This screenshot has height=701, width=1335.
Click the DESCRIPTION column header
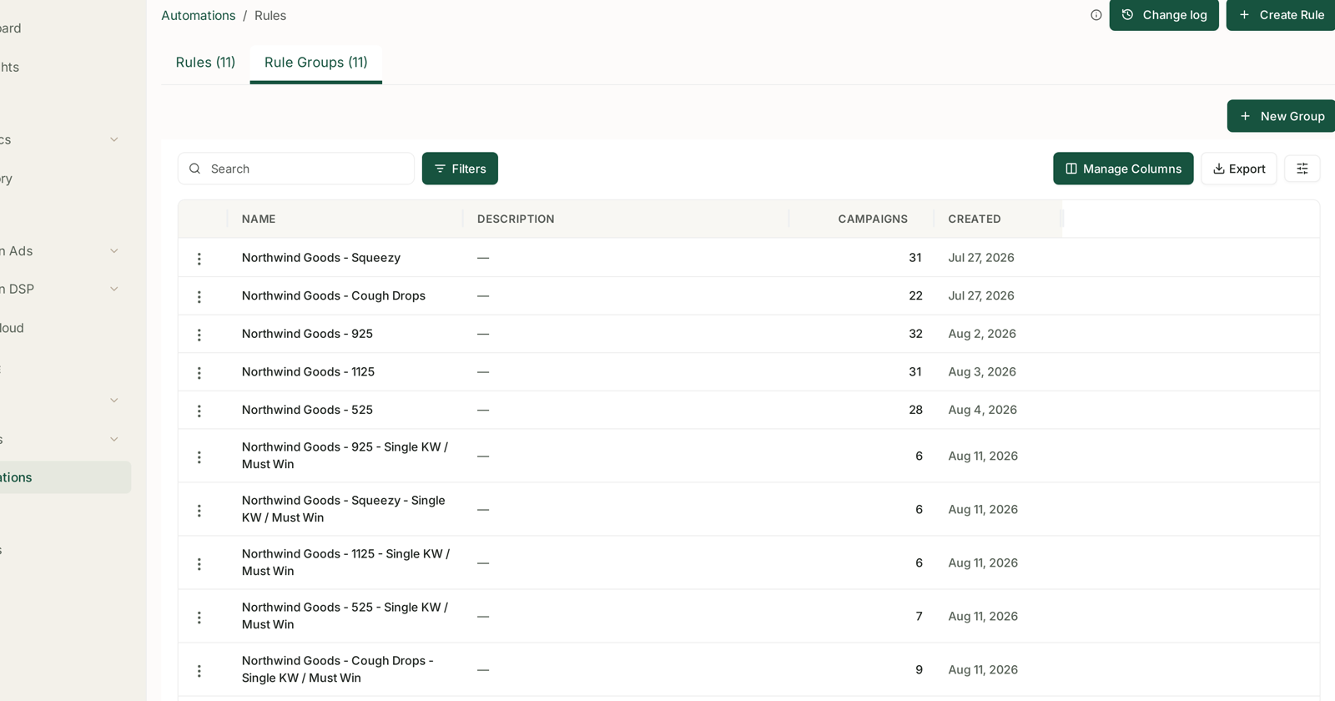[516, 219]
